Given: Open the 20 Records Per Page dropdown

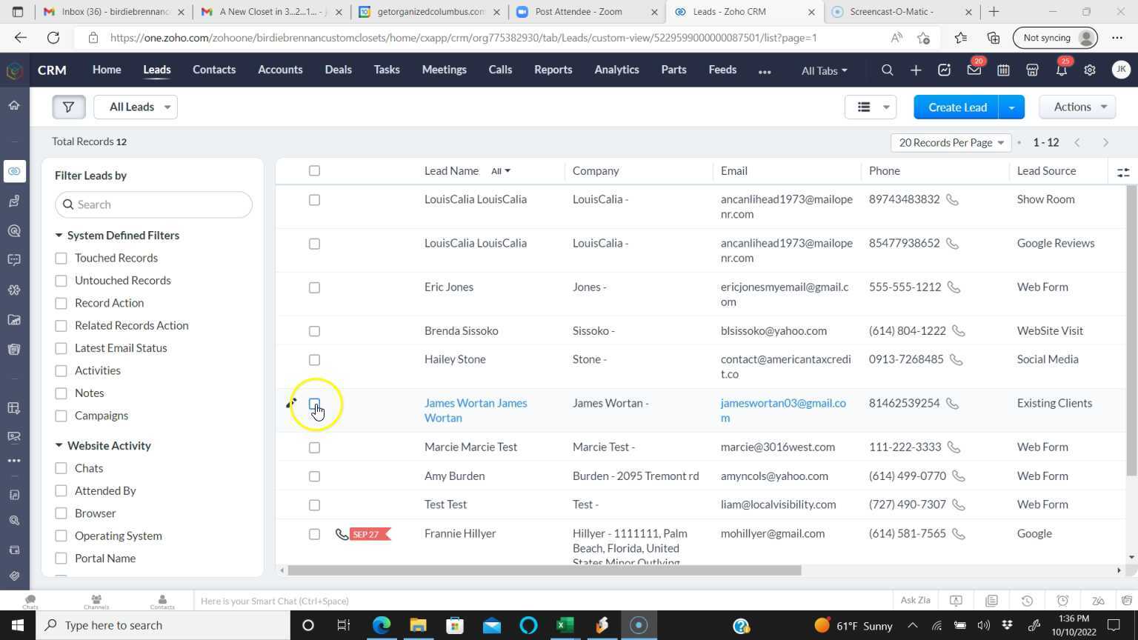Looking at the screenshot, I should (x=951, y=142).
